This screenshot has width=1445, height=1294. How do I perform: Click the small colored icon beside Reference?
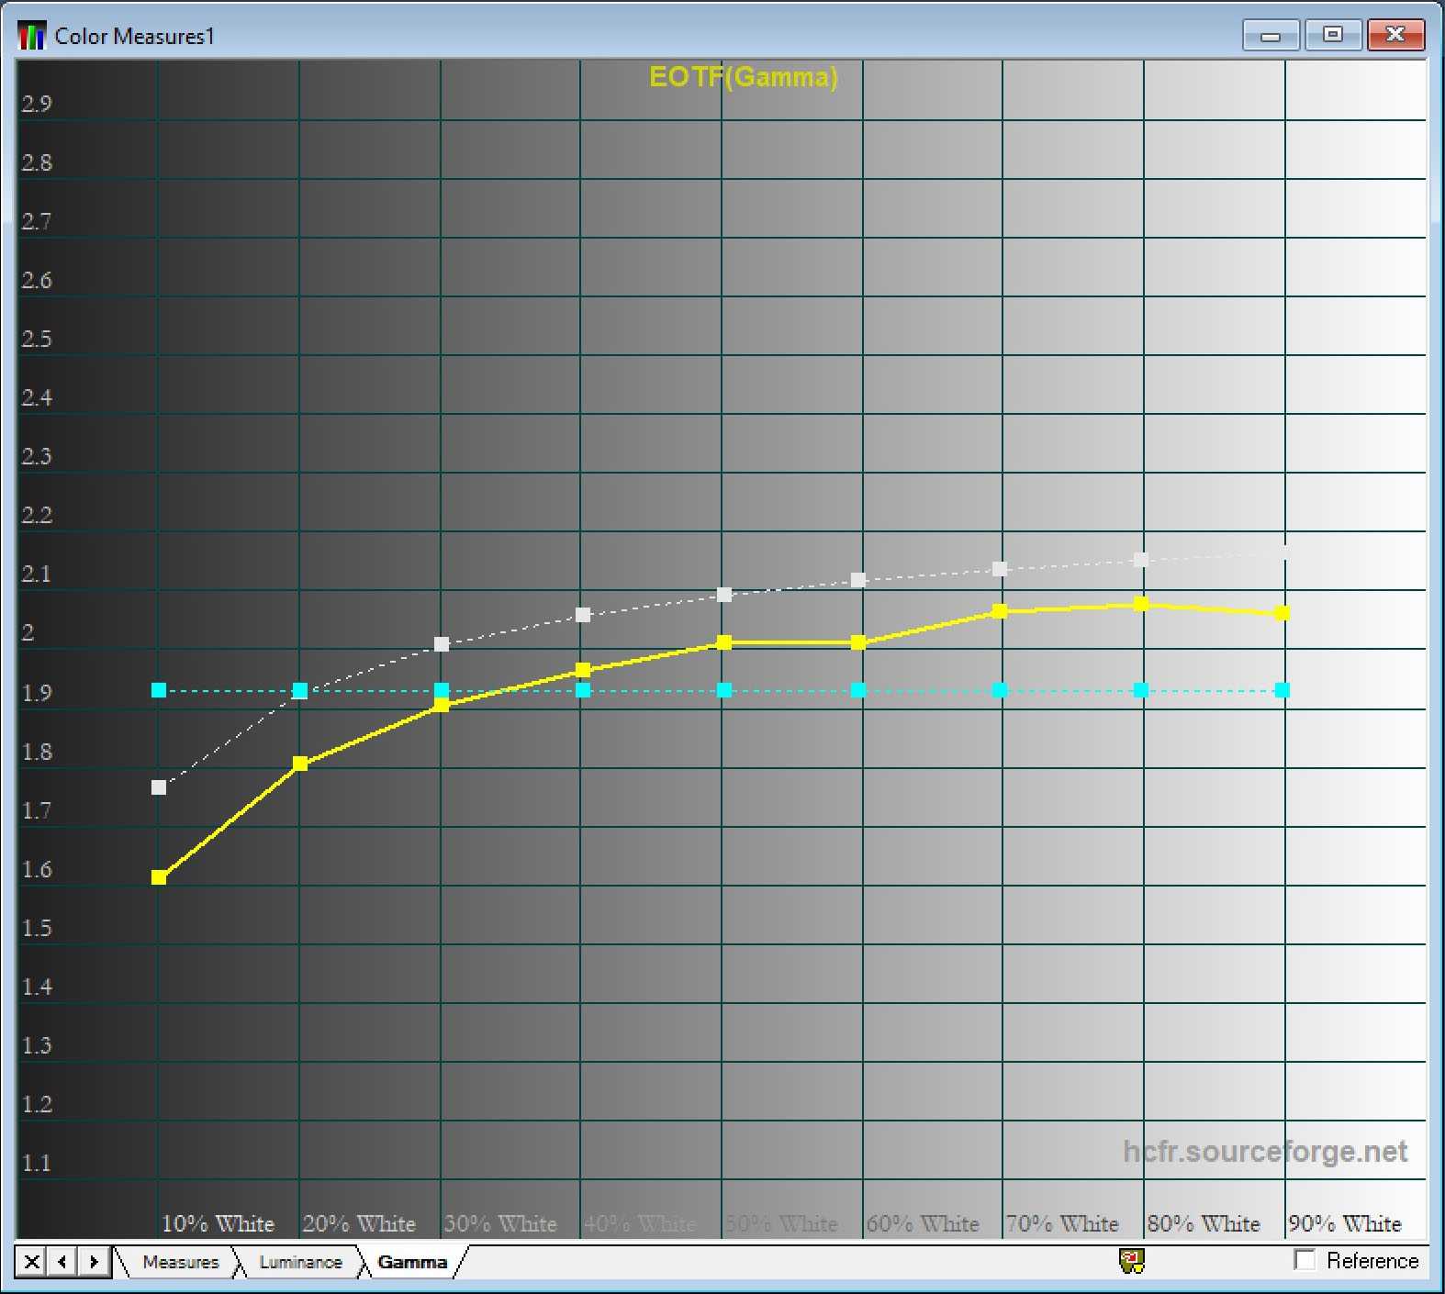(1132, 1262)
